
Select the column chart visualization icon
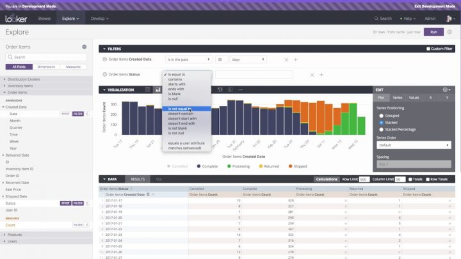pos(158,90)
